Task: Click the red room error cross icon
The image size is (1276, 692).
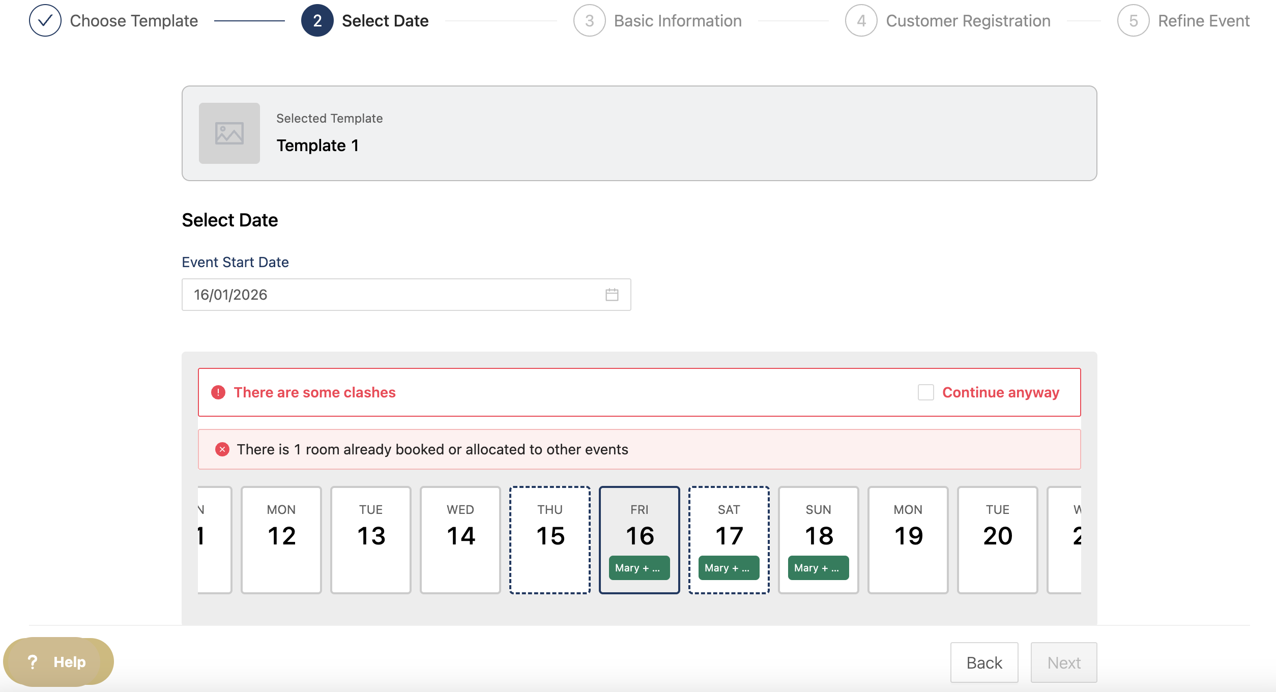Action: click(x=222, y=449)
